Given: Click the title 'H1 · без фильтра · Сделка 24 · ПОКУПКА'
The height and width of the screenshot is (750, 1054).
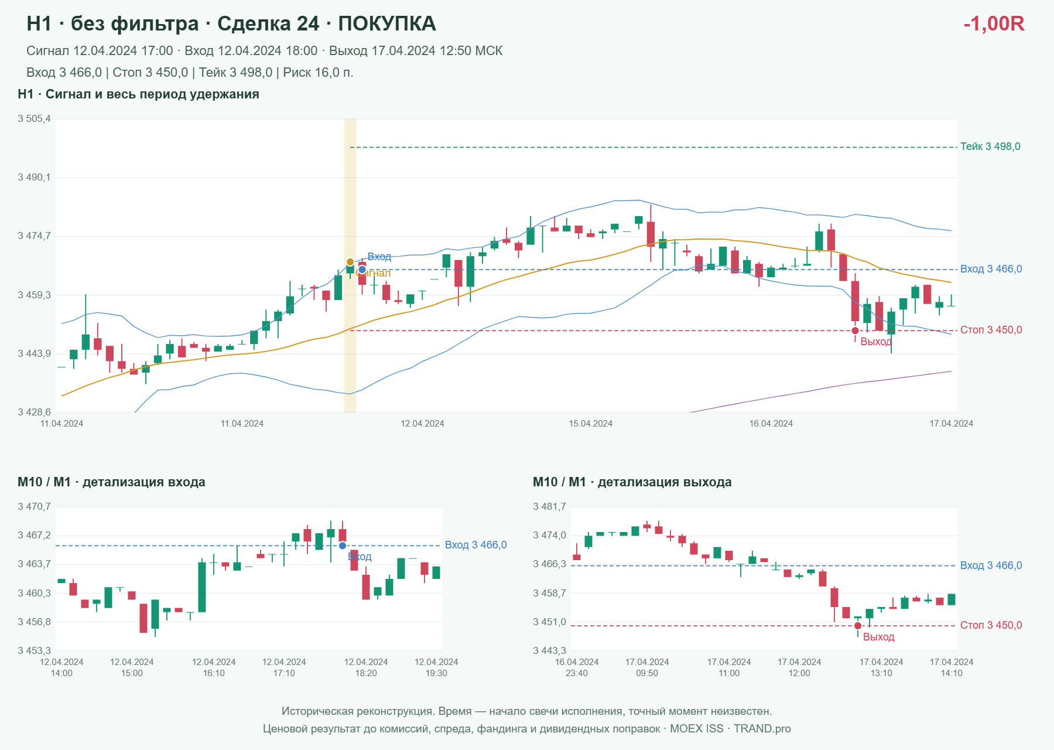Looking at the screenshot, I should coord(231,23).
